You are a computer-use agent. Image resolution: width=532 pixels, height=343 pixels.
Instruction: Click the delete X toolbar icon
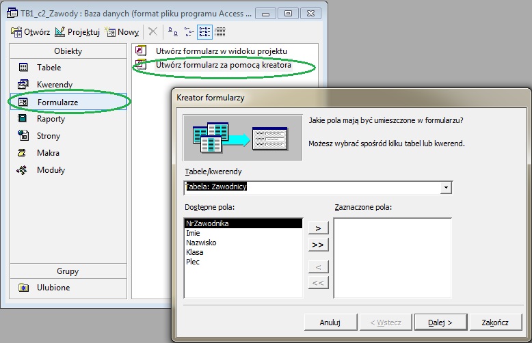pyautogui.click(x=152, y=32)
